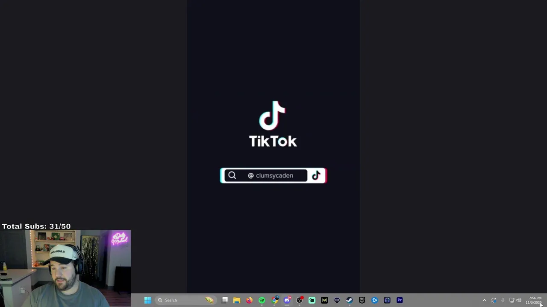Open Task View from the taskbar
This screenshot has height=307, width=547.
click(x=225, y=300)
